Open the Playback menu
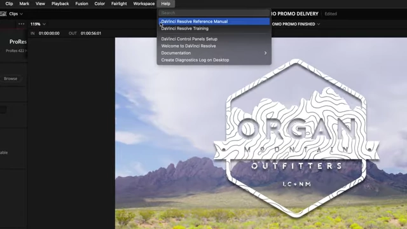Screen dimensions: 407x229 coord(60,4)
